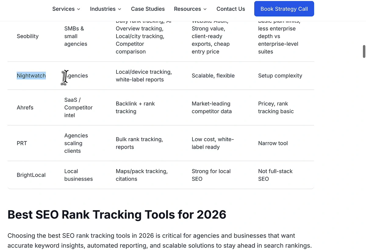366x250 pixels.
Task: Click the Seobility tool name
Action: point(28,36)
